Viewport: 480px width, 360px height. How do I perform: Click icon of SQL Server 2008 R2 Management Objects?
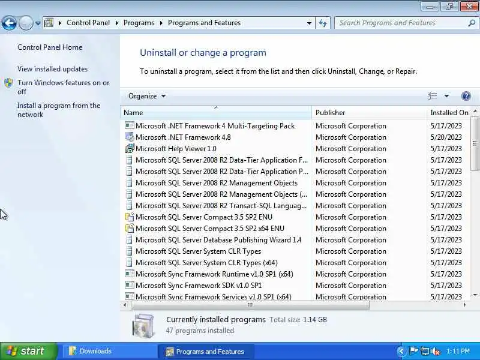coord(130,183)
